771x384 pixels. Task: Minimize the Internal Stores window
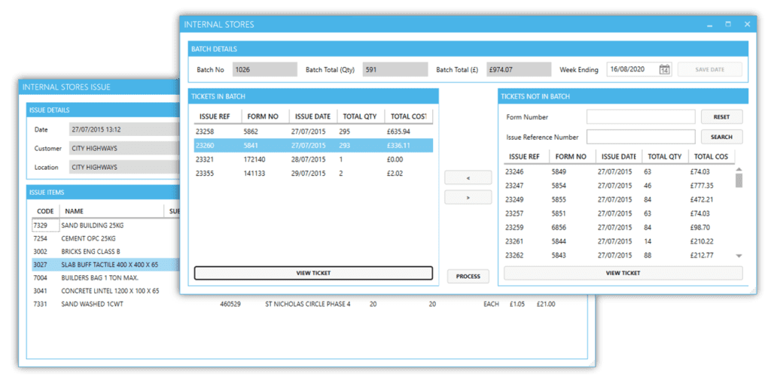[x=709, y=25]
